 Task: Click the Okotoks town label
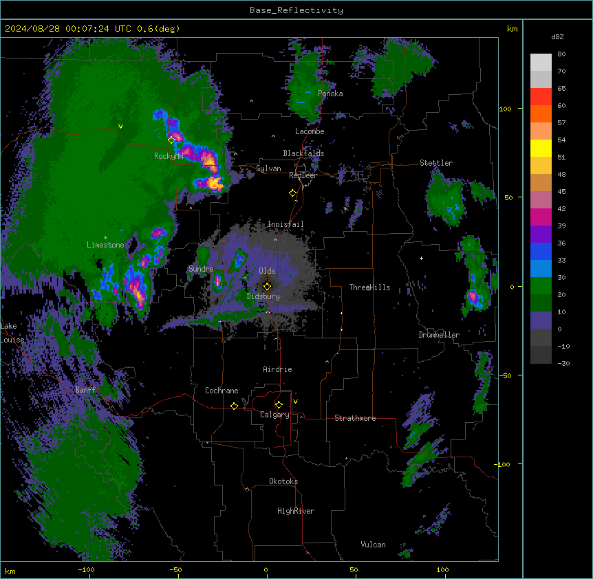(283, 481)
